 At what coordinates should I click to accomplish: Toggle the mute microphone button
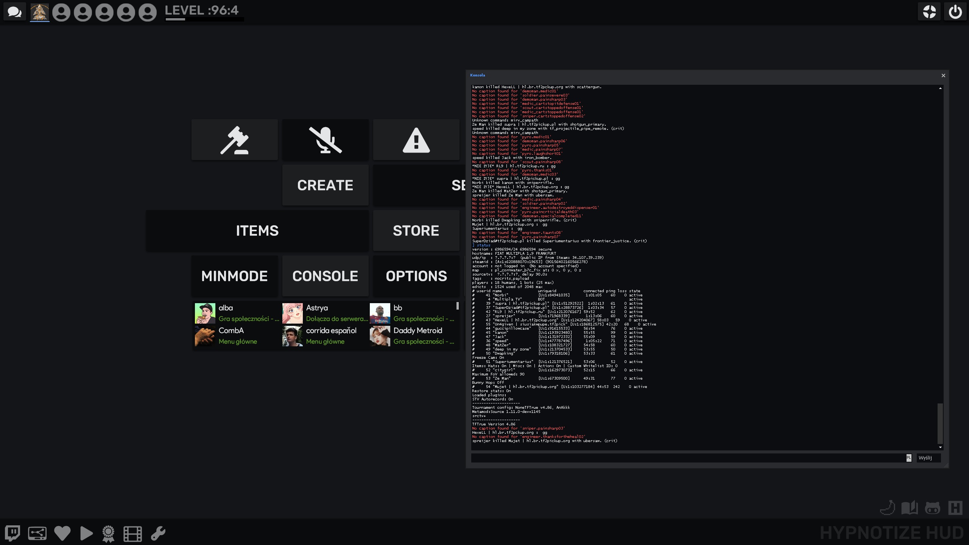pos(325,140)
